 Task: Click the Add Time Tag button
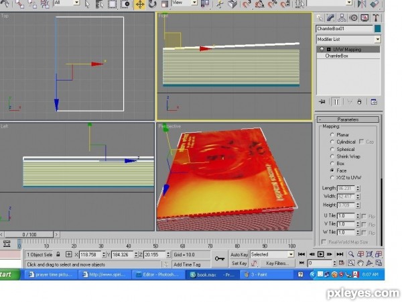(187, 264)
